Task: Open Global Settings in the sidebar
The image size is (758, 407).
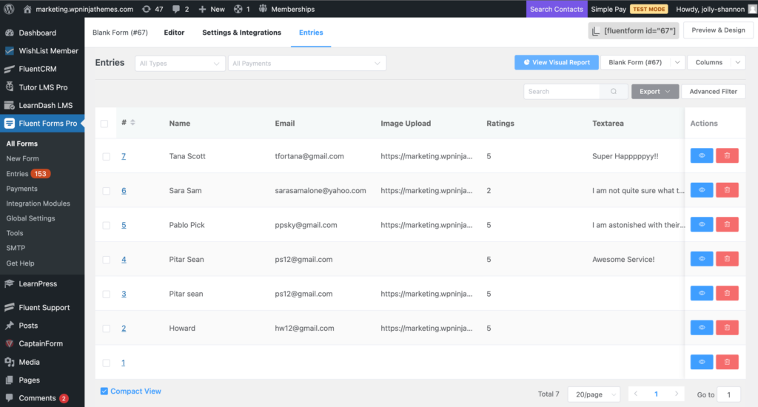Action: pyautogui.click(x=30, y=218)
